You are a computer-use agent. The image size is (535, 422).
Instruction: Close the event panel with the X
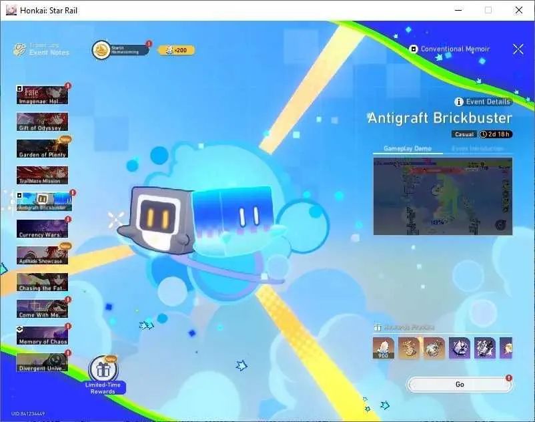pos(518,49)
